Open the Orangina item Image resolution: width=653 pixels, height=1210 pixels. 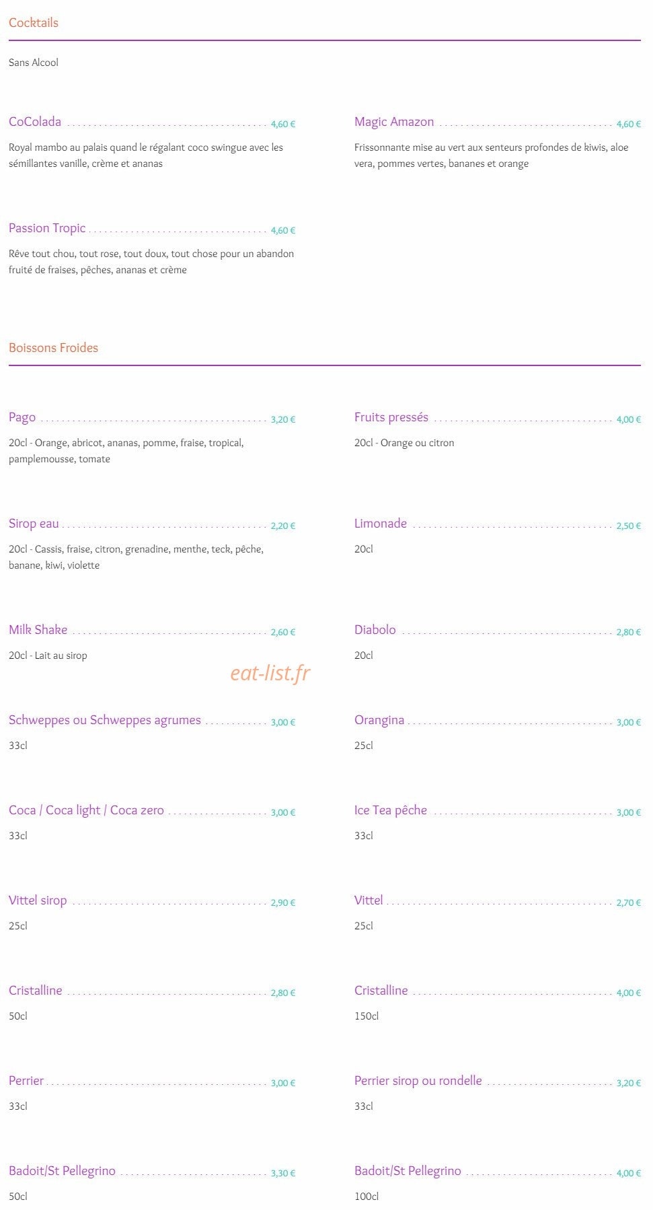pos(379,721)
